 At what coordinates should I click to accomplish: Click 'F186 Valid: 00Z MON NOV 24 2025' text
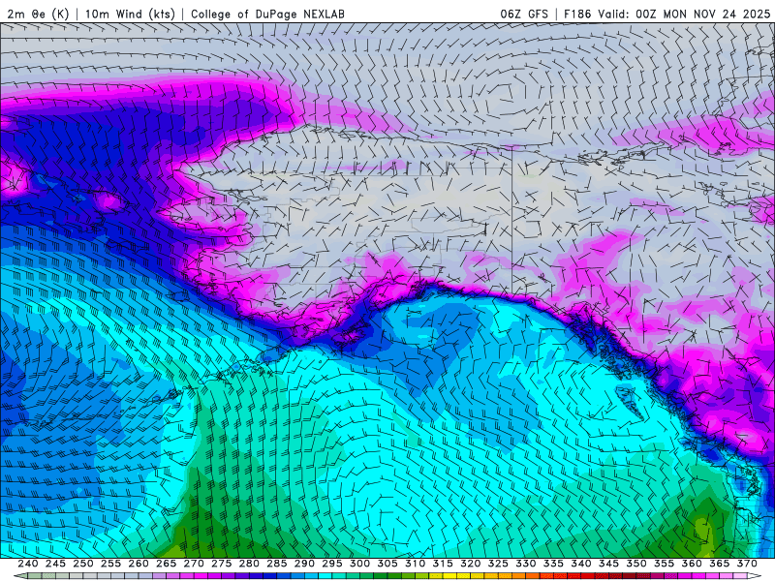pos(666,14)
